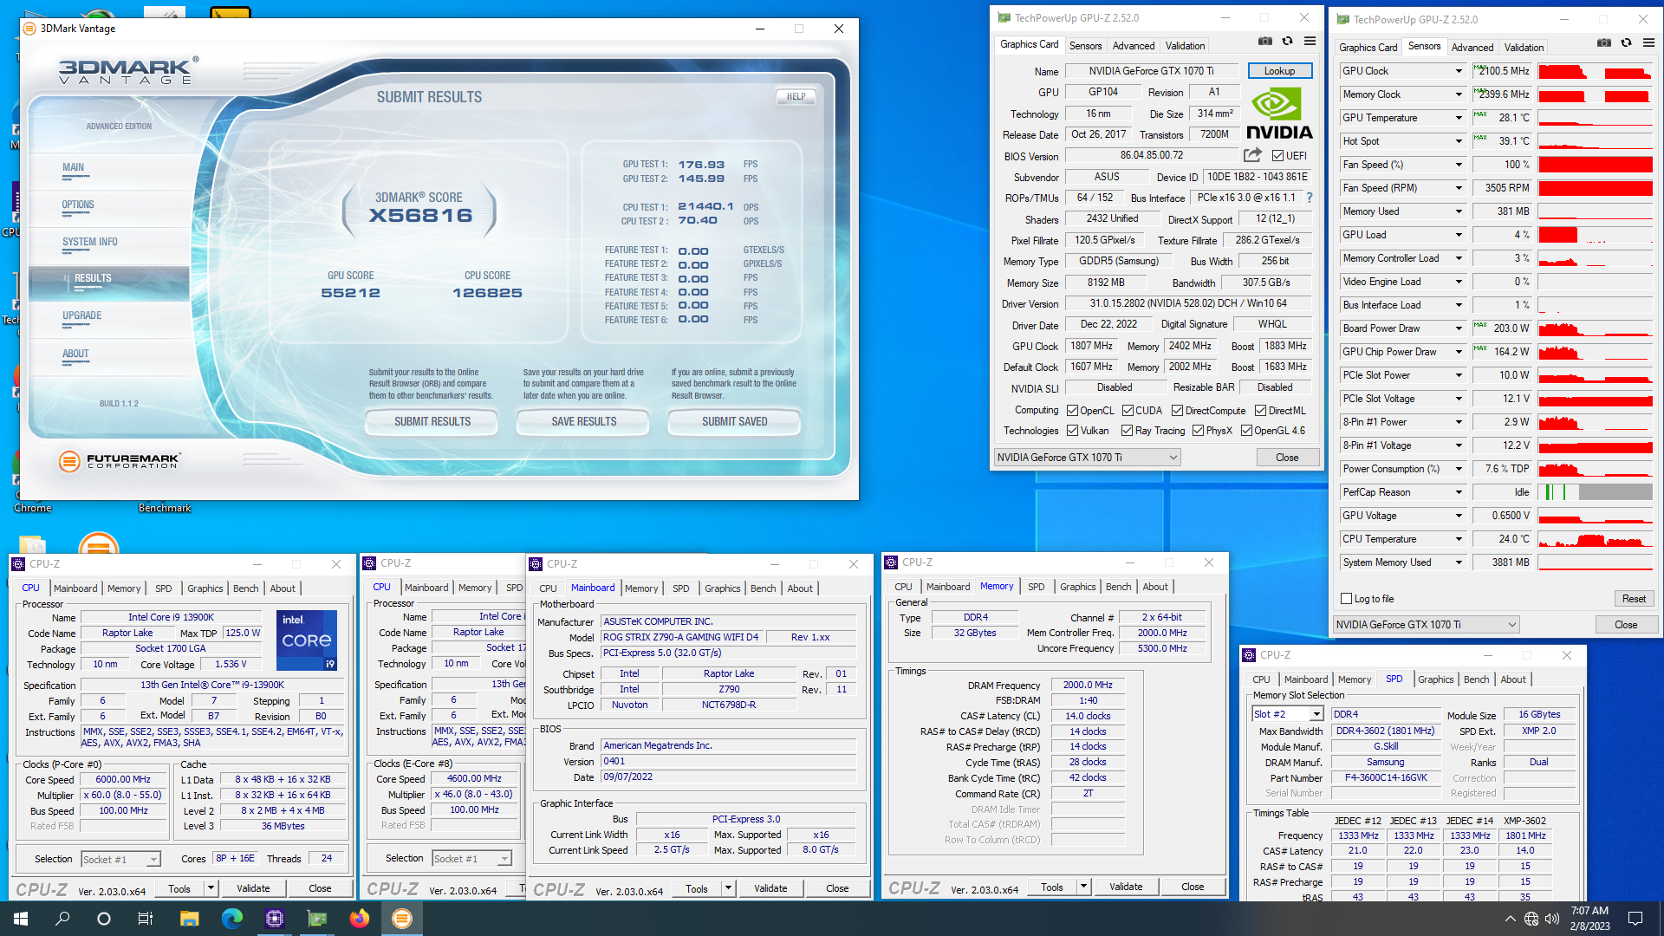
Task: Open Firefox from the taskbar
Action: click(x=359, y=919)
